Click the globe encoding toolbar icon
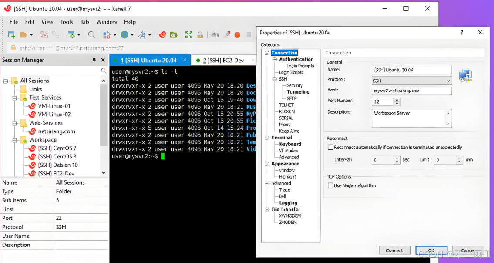 coord(125,35)
